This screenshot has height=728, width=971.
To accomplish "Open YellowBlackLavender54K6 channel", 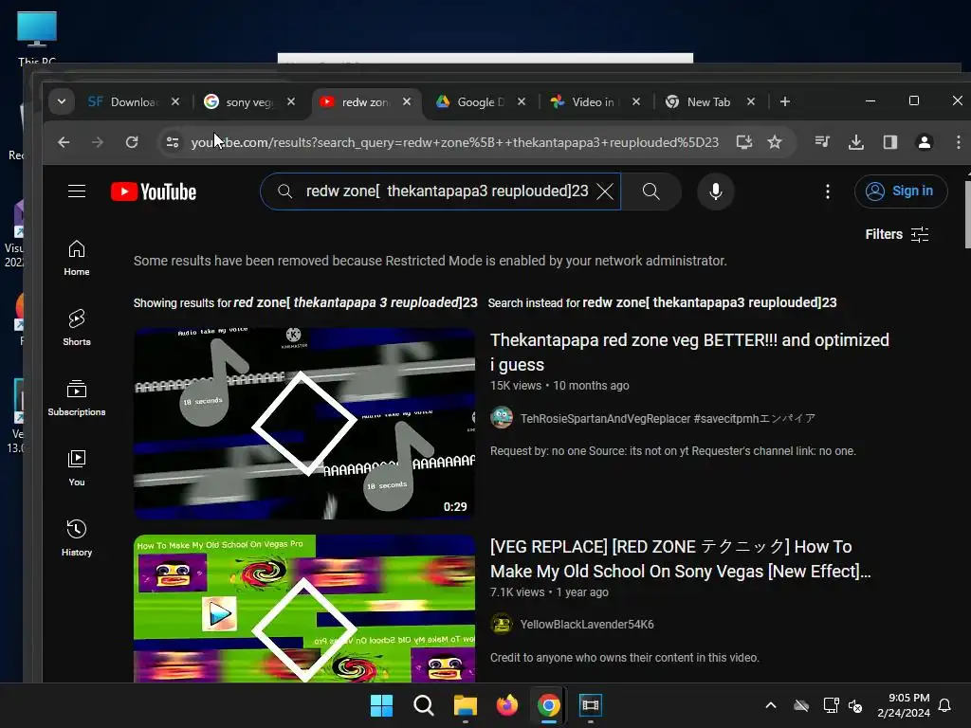I will pos(587,624).
